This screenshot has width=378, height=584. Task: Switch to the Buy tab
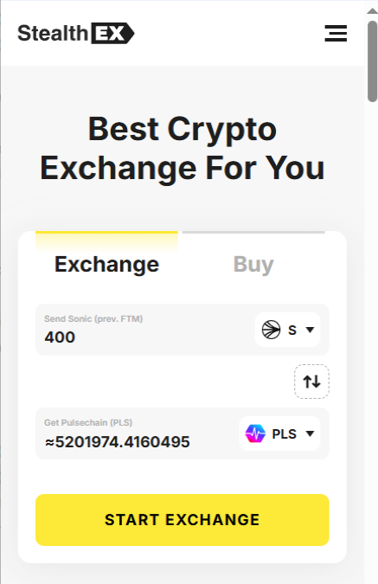(x=253, y=265)
